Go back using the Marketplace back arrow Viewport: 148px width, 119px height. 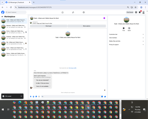click(x=2, y=17)
